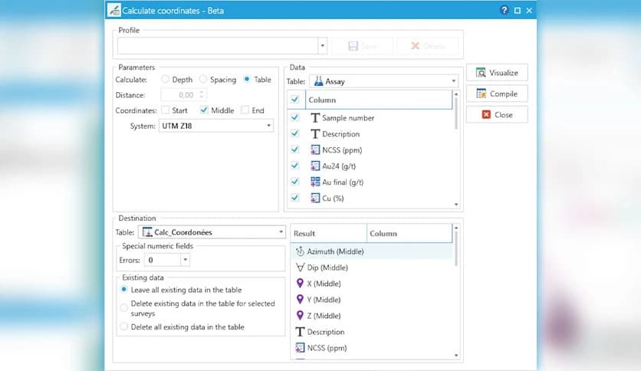Enable the Start coordinates checkbox

[165, 110]
